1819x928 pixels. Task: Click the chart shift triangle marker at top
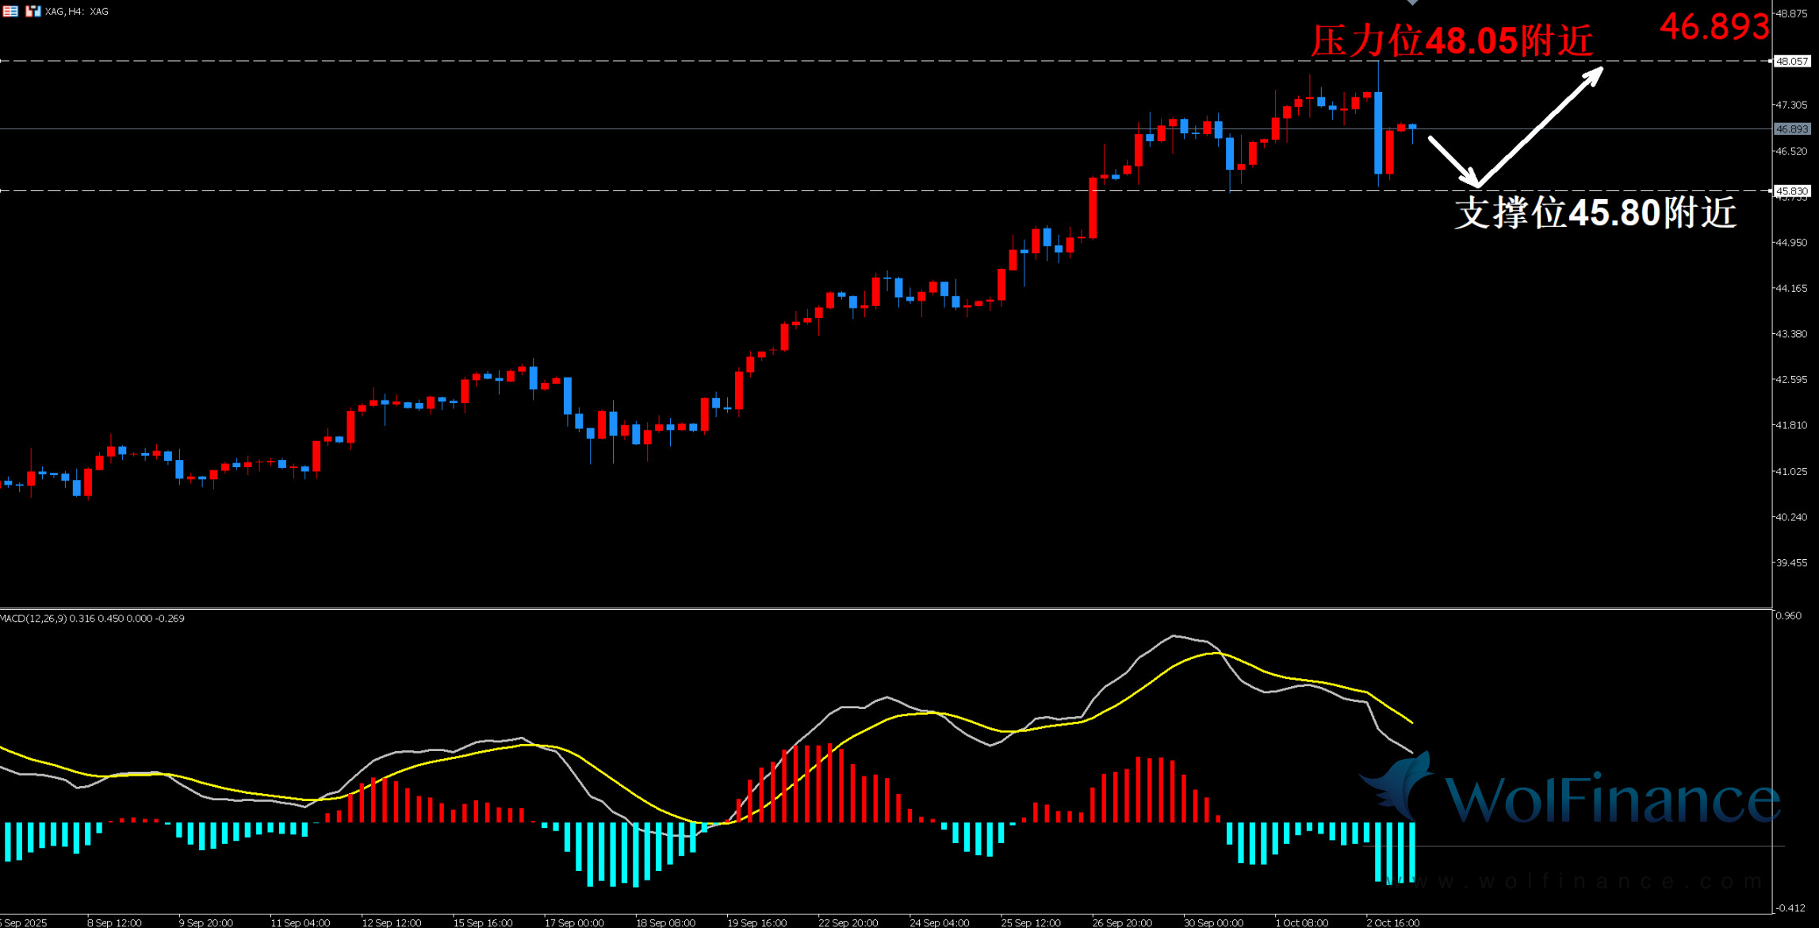[x=1412, y=2]
